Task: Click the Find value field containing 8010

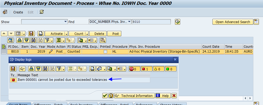Action: point(151,22)
